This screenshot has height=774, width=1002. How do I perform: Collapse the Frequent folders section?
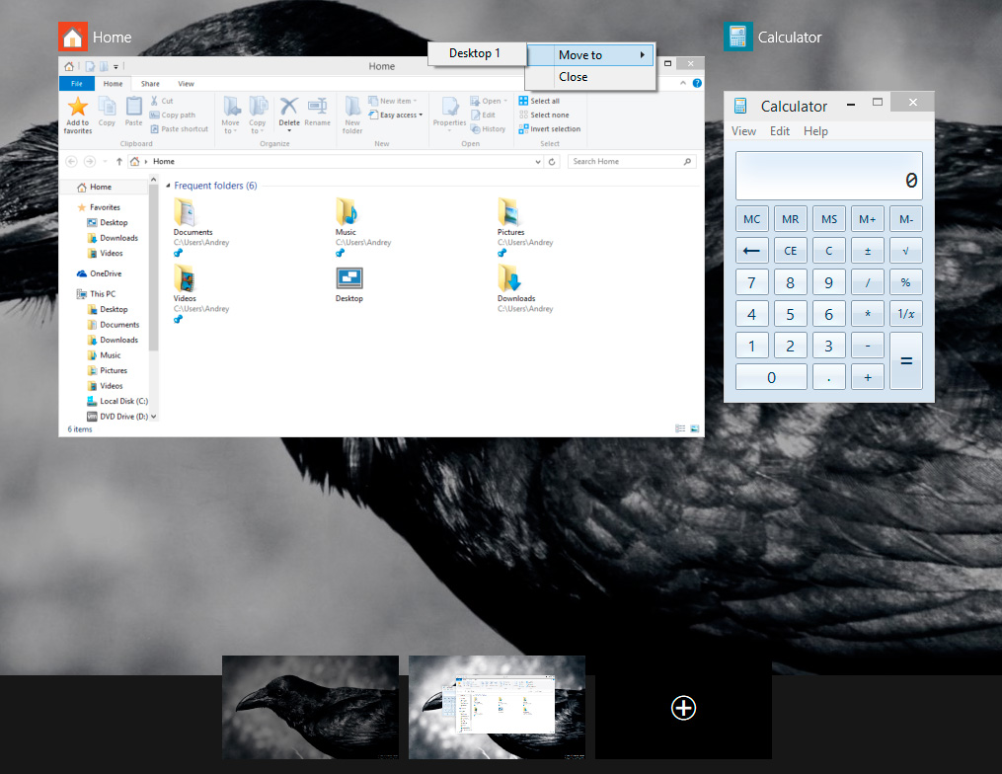point(168,186)
